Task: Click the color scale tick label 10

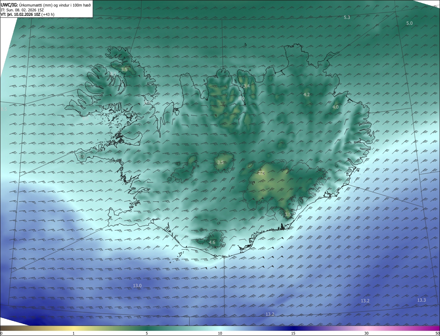Action: 220,333
